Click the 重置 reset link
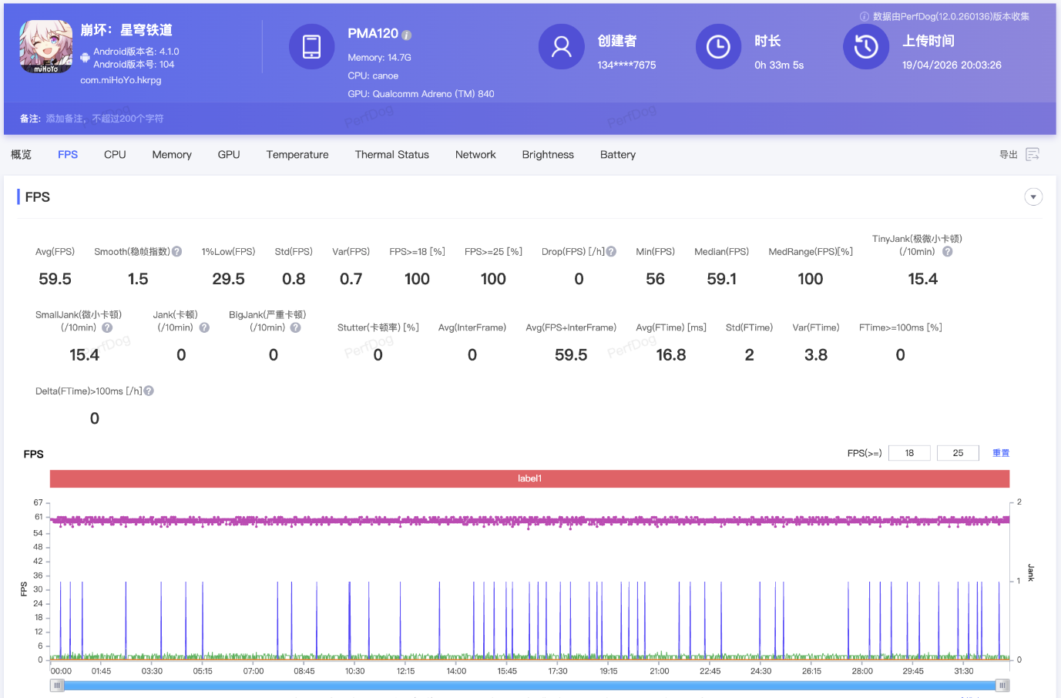Viewport: 1061px width, 698px height. click(x=1000, y=453)
